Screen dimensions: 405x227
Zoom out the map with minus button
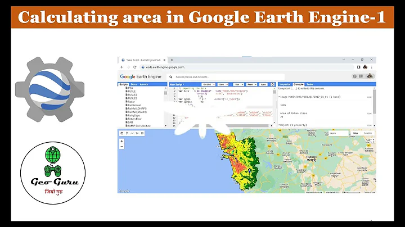(x=121, y=147)
